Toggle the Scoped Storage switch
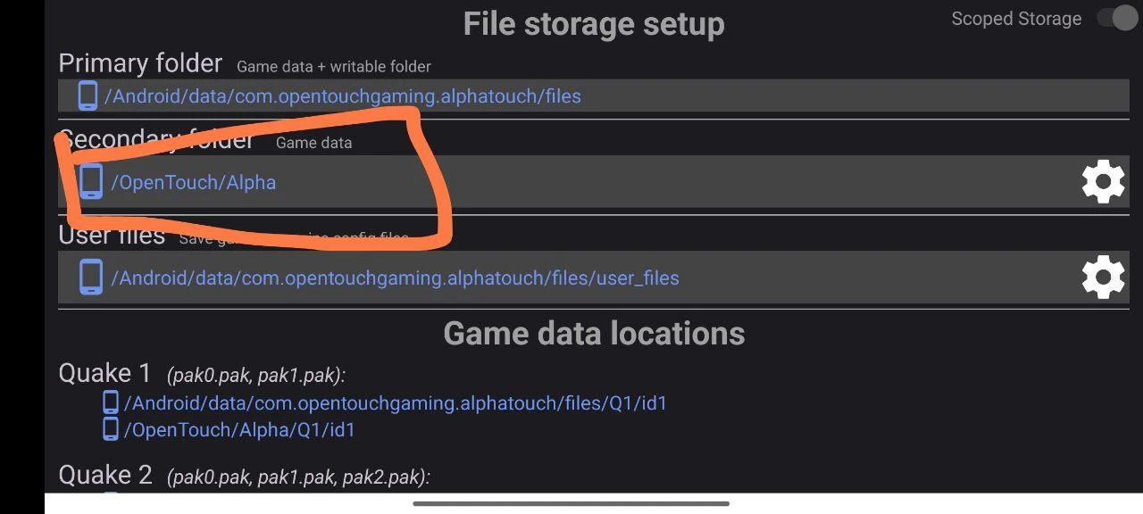 (x=1116, y=18)
